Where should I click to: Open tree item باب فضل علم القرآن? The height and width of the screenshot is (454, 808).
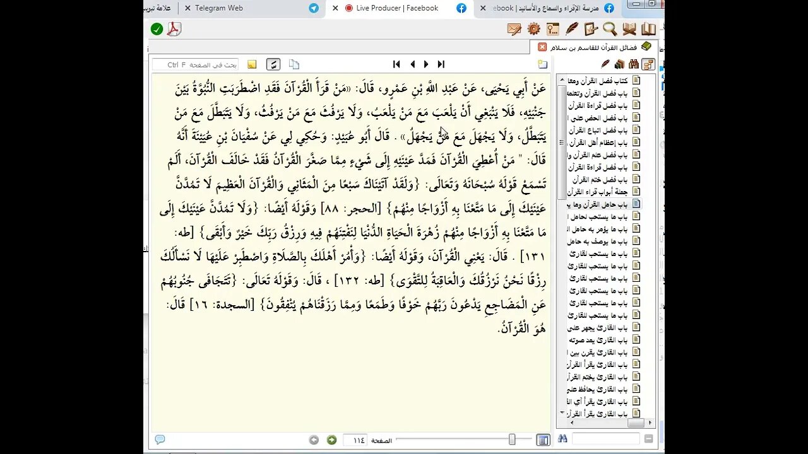[604, 154]
